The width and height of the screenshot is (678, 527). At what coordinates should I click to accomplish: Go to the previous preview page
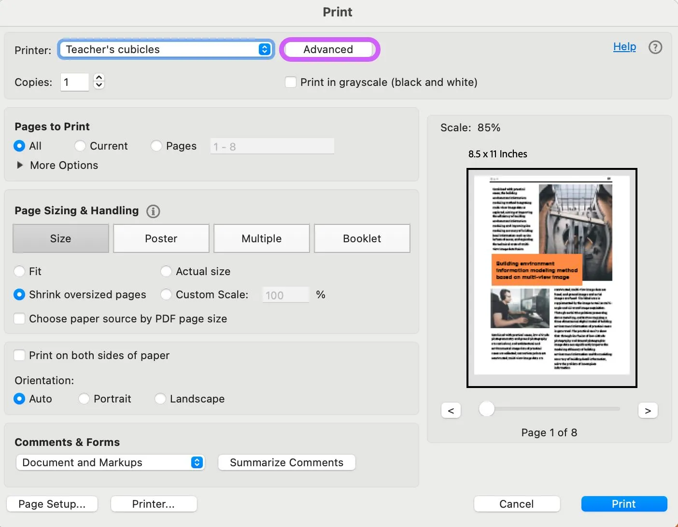click(451, 410)
